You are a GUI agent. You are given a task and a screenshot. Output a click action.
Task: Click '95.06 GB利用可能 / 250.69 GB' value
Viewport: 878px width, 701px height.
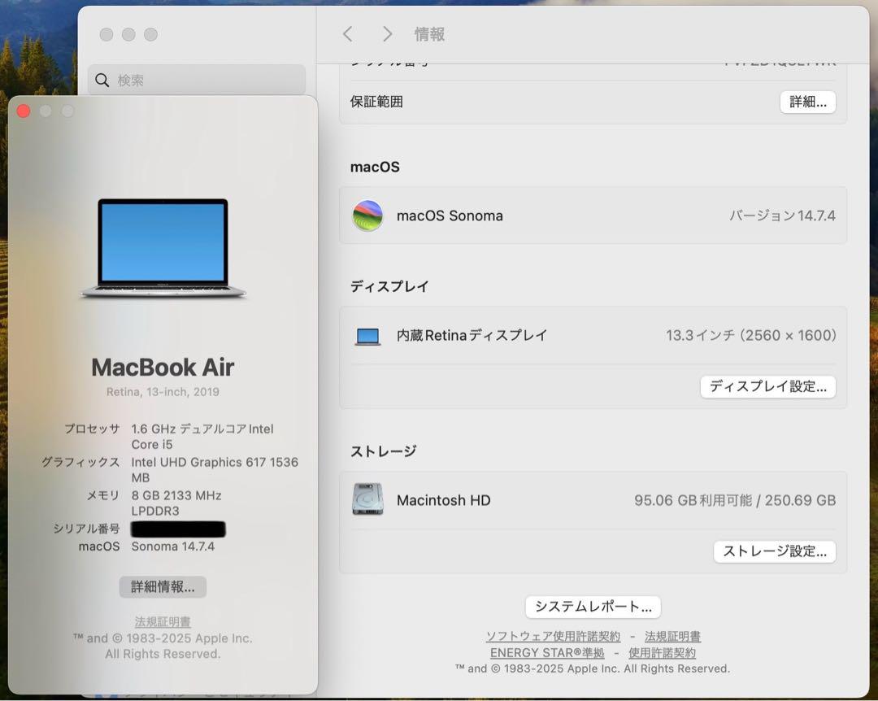pyautogui.click(x=735, y=500)
